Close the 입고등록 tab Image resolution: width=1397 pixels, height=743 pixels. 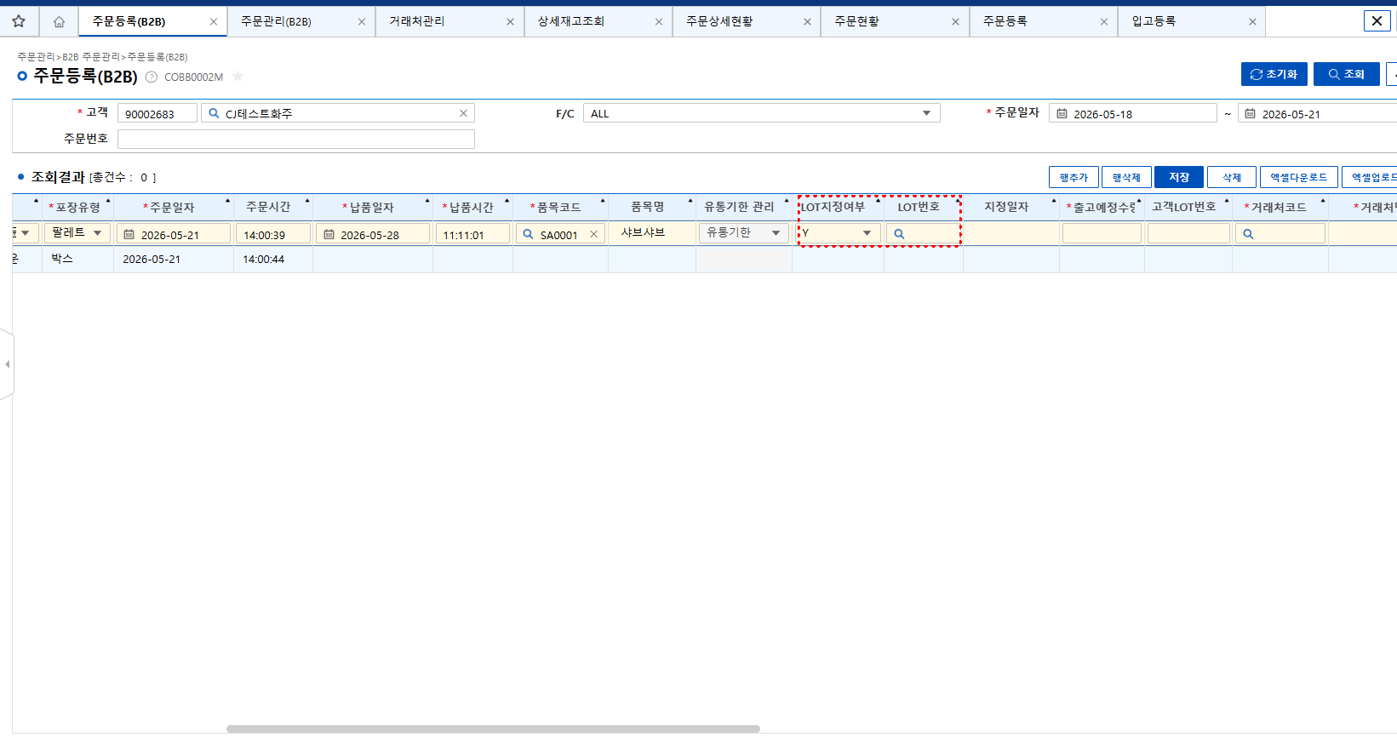pyautogui.click(x=1252, y=22)
